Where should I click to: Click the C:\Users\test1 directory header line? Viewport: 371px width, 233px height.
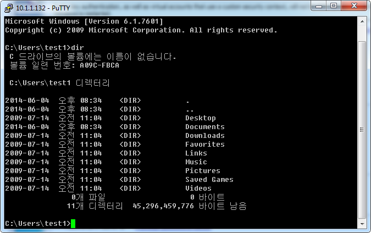tap(59, 83)
